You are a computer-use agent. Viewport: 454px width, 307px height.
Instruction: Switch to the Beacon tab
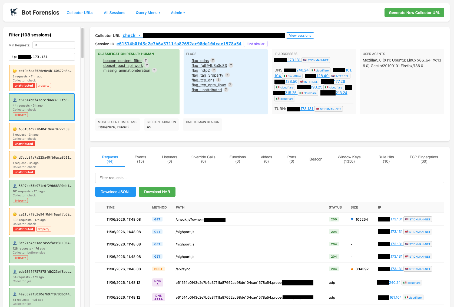[316, 159]
